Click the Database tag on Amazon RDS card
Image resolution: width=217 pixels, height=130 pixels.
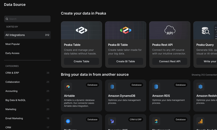click(181, 85)
